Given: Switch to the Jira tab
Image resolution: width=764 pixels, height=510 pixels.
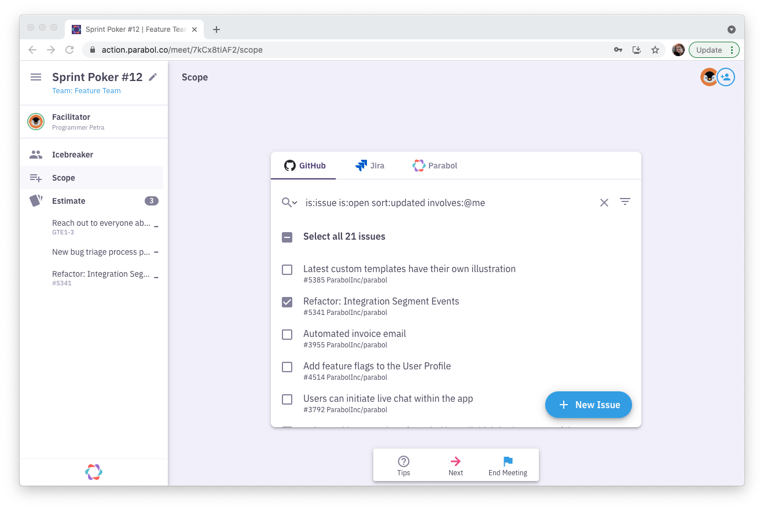Looking at the screenshot, I should (370, 166).
